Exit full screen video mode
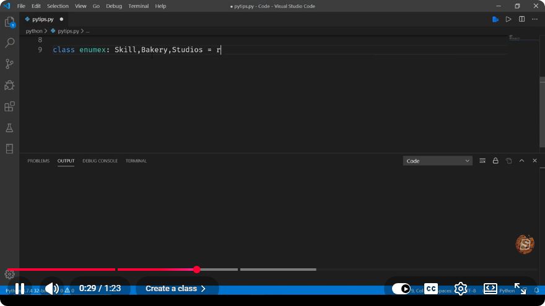This screenshot has height=306, width=545. (520, 289)
